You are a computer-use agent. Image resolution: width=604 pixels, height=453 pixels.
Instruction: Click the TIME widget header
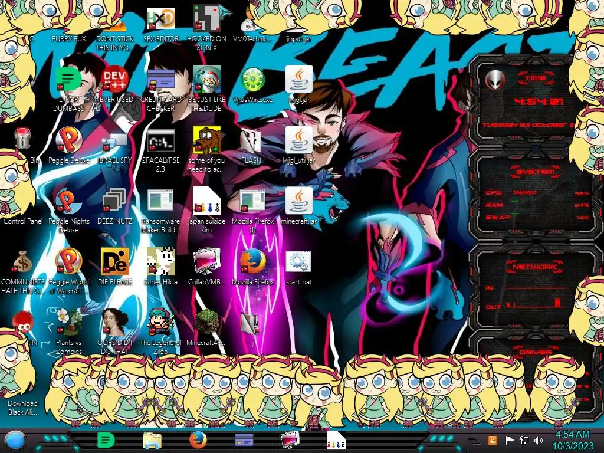point(536,78)
